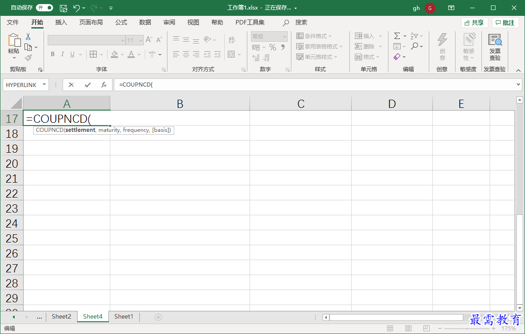Click the 删除 cells button
The width and height of the screenshot is (525, 334).
click(365, 47)
